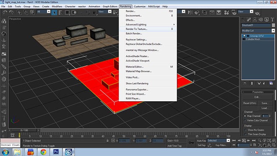The width and height of the screenshot is (277, 156).
Task: Expand the Unwrap UVW modifier sub-objects
Action: pos(248,36)
